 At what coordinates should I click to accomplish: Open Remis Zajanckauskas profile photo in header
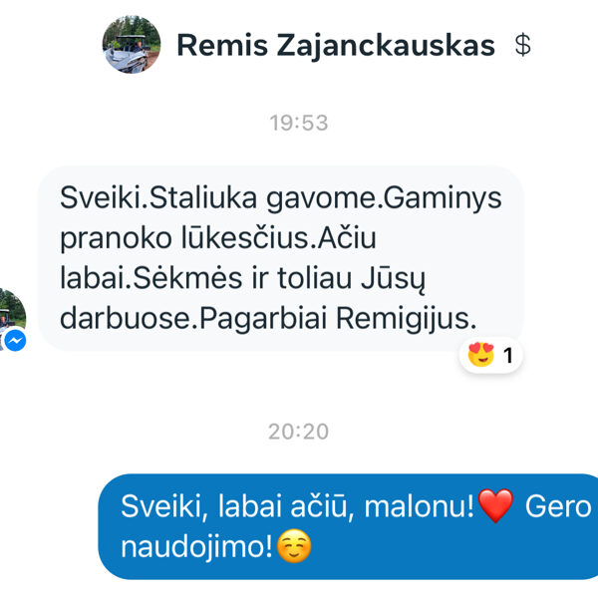(x=132, y=45)
